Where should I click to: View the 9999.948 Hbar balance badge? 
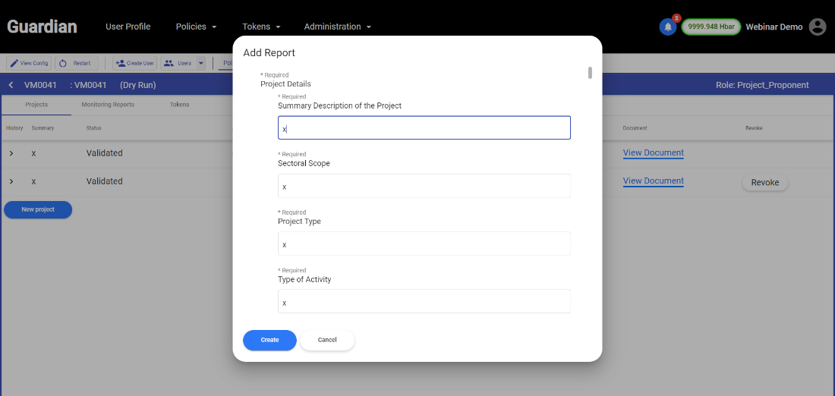[711, 27]
